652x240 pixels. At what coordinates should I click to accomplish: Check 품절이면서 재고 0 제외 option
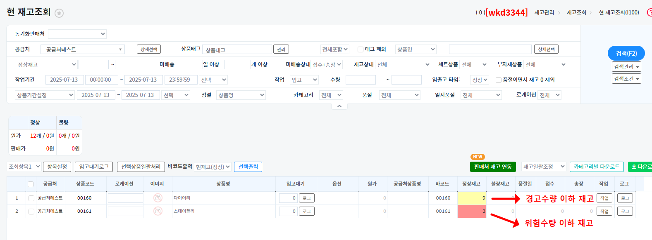tap(499, 80)
